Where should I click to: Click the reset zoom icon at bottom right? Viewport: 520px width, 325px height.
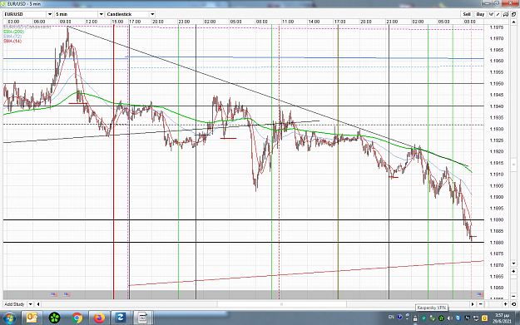point(513,304)
